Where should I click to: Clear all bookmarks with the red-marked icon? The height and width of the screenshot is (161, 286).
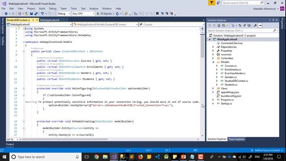tap(172, 13)
